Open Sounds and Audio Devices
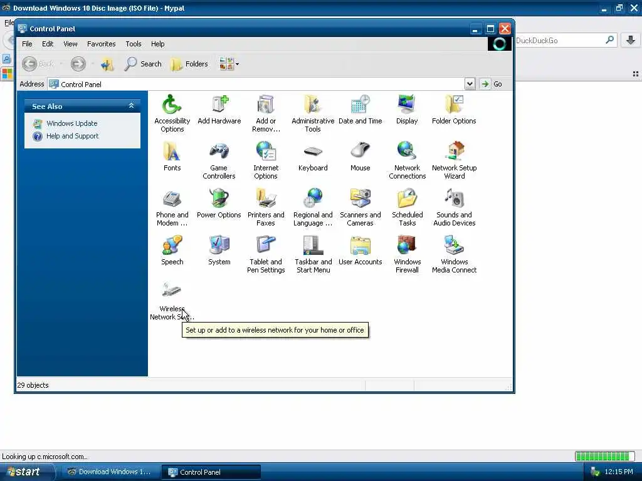Image resolution: width=642 pixels, height=481 pixels. point(454,207)
